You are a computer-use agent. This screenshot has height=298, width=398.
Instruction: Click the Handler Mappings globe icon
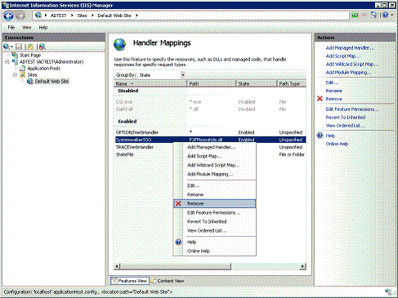point(120,45)
